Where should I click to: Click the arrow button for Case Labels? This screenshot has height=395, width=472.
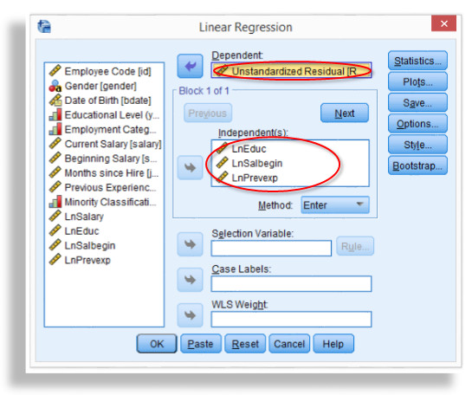pos(190,280)
